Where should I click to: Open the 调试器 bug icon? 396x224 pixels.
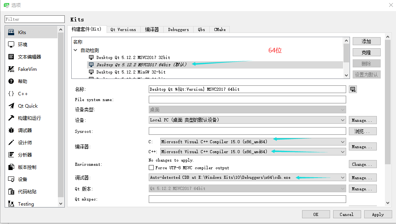pos(11,131)
